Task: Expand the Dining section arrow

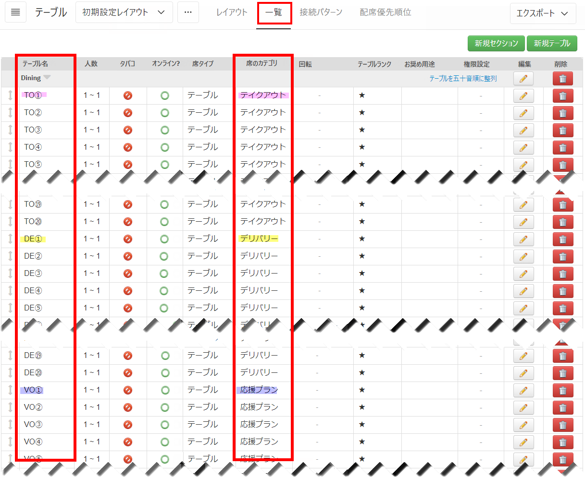Action: (x=47, y=78)
